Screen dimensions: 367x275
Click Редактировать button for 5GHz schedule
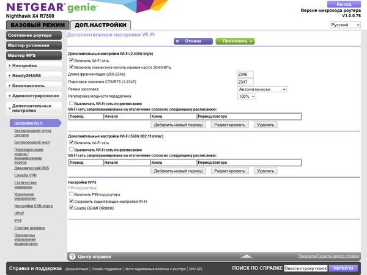pyautogui.click(x=229, y=171)
